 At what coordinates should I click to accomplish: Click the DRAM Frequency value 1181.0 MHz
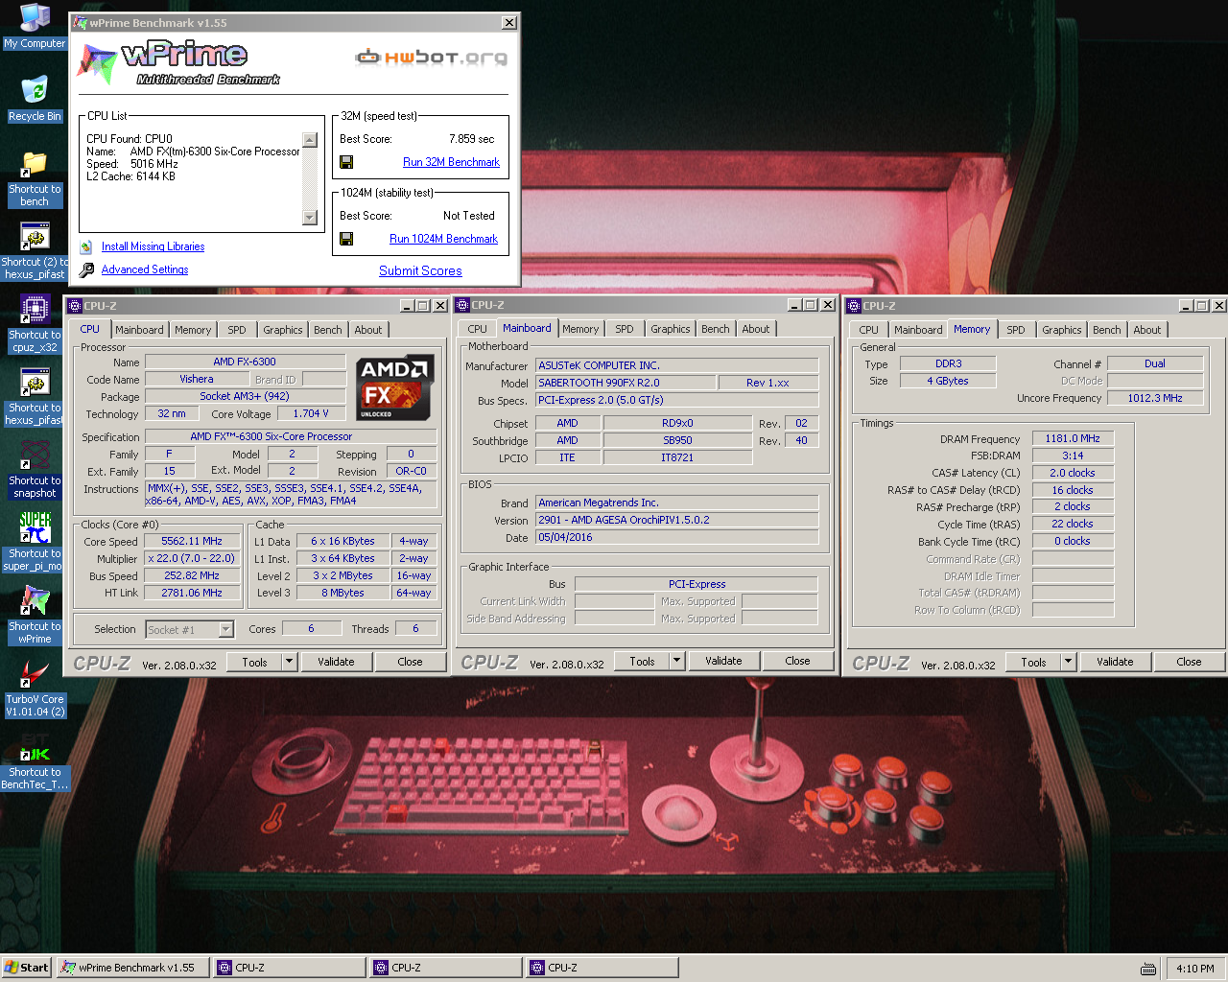point(1073,438)
